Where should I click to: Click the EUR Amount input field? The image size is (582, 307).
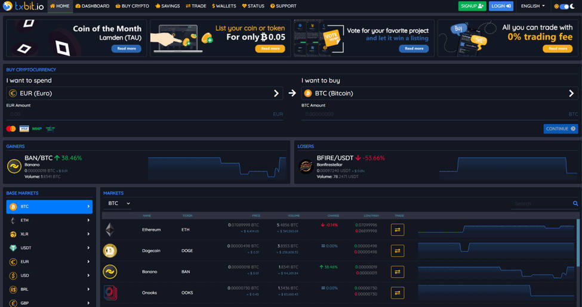145,114
